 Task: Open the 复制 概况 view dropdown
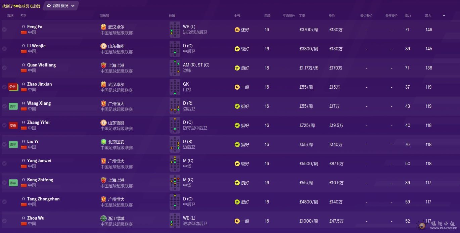pyautogui.click(x=60, y=6)
